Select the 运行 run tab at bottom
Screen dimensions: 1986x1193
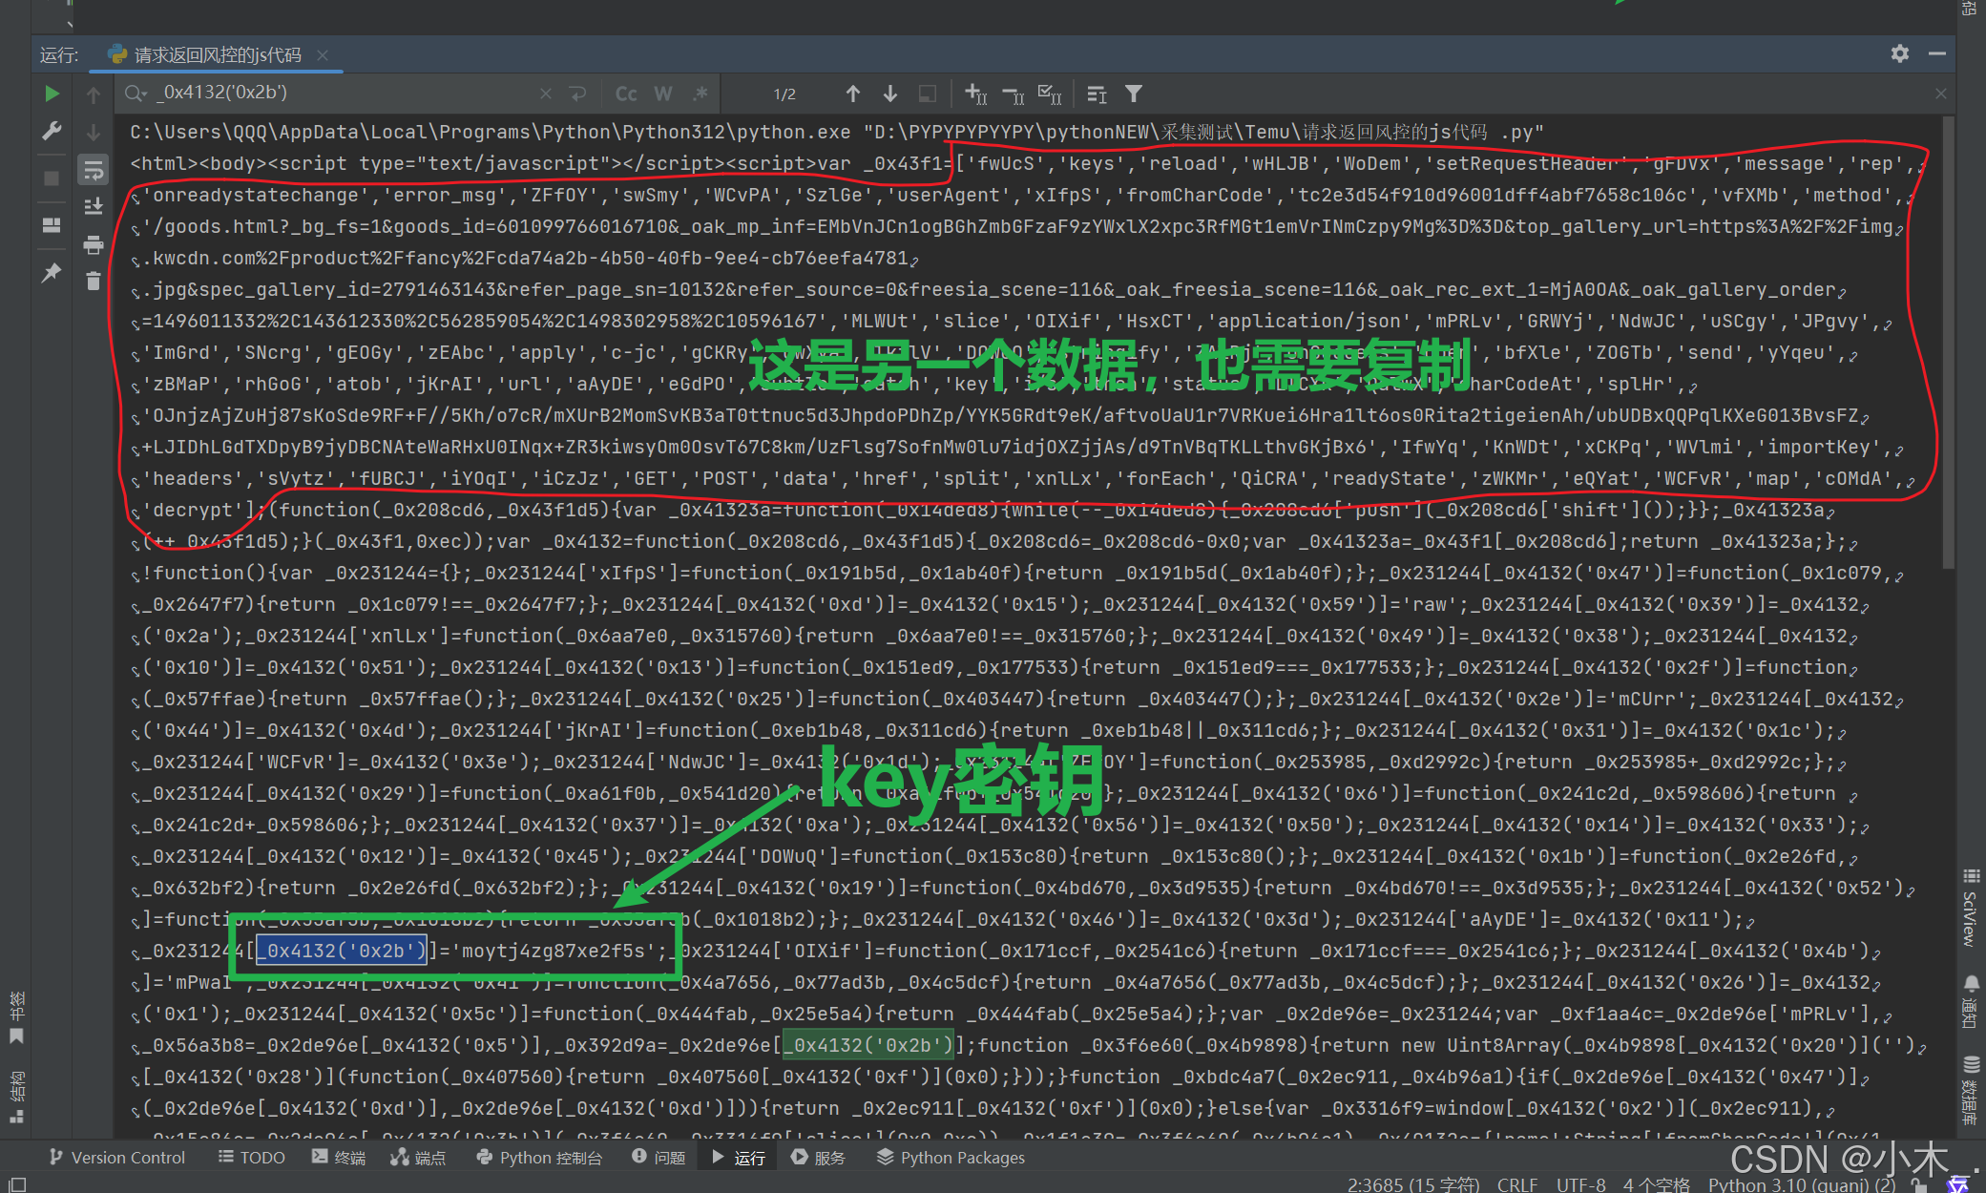(739, 1158)
